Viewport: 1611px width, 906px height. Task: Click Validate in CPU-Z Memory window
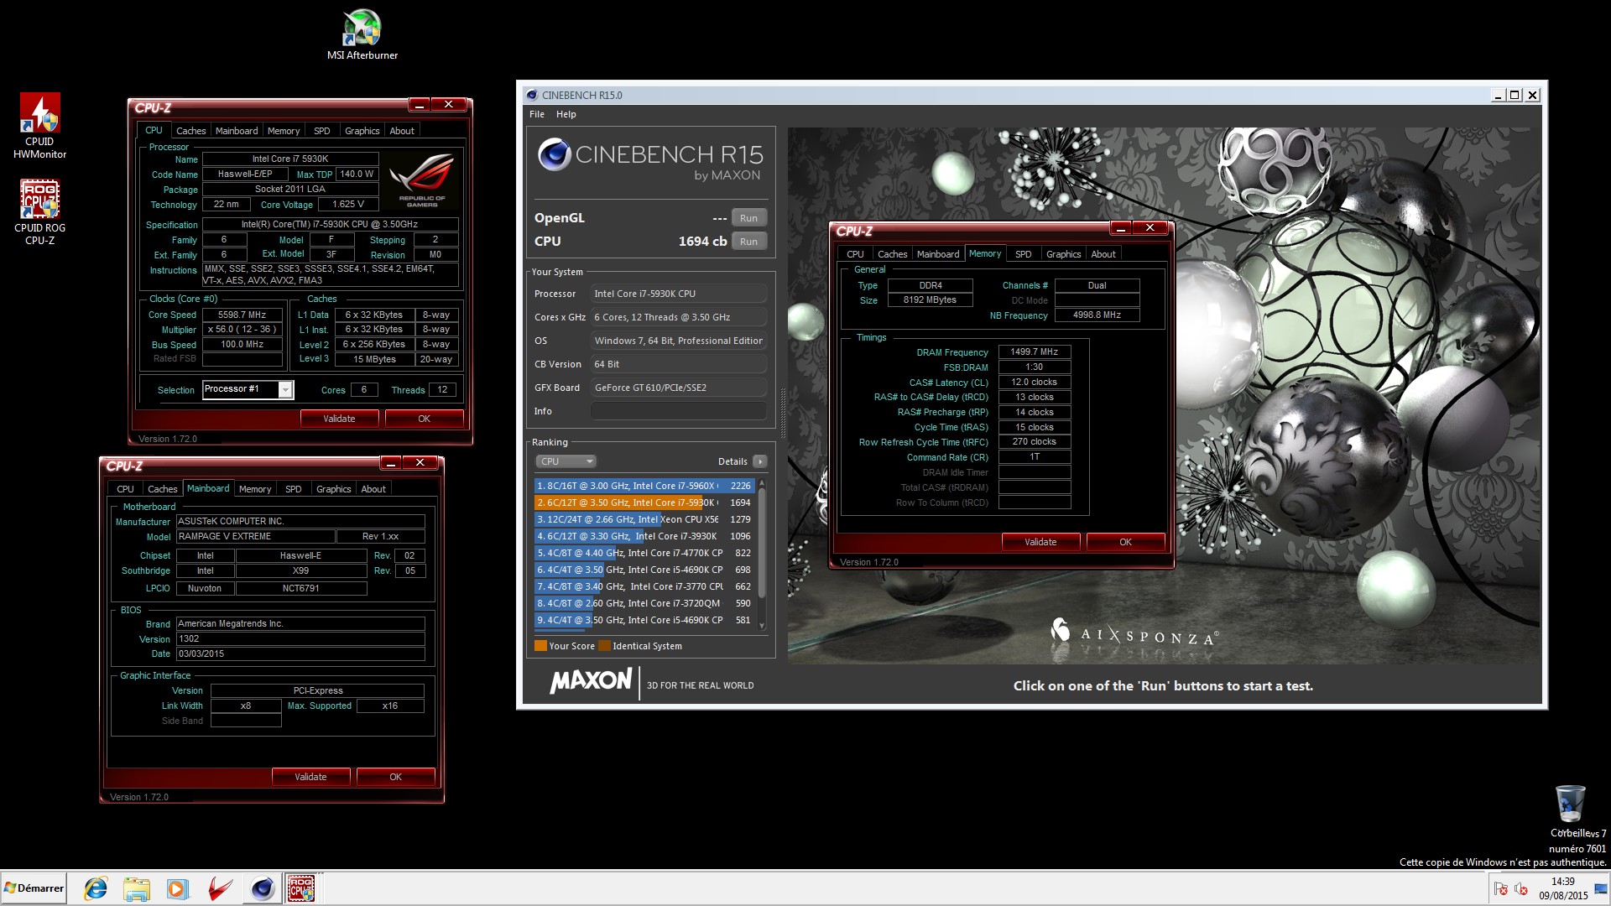pos(1040,542)
